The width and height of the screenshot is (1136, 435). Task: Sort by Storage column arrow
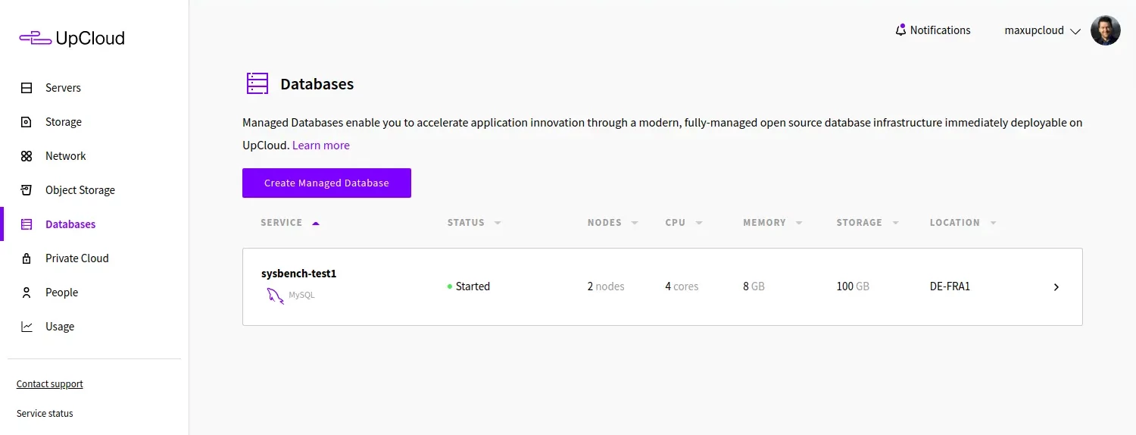(896, 223)
